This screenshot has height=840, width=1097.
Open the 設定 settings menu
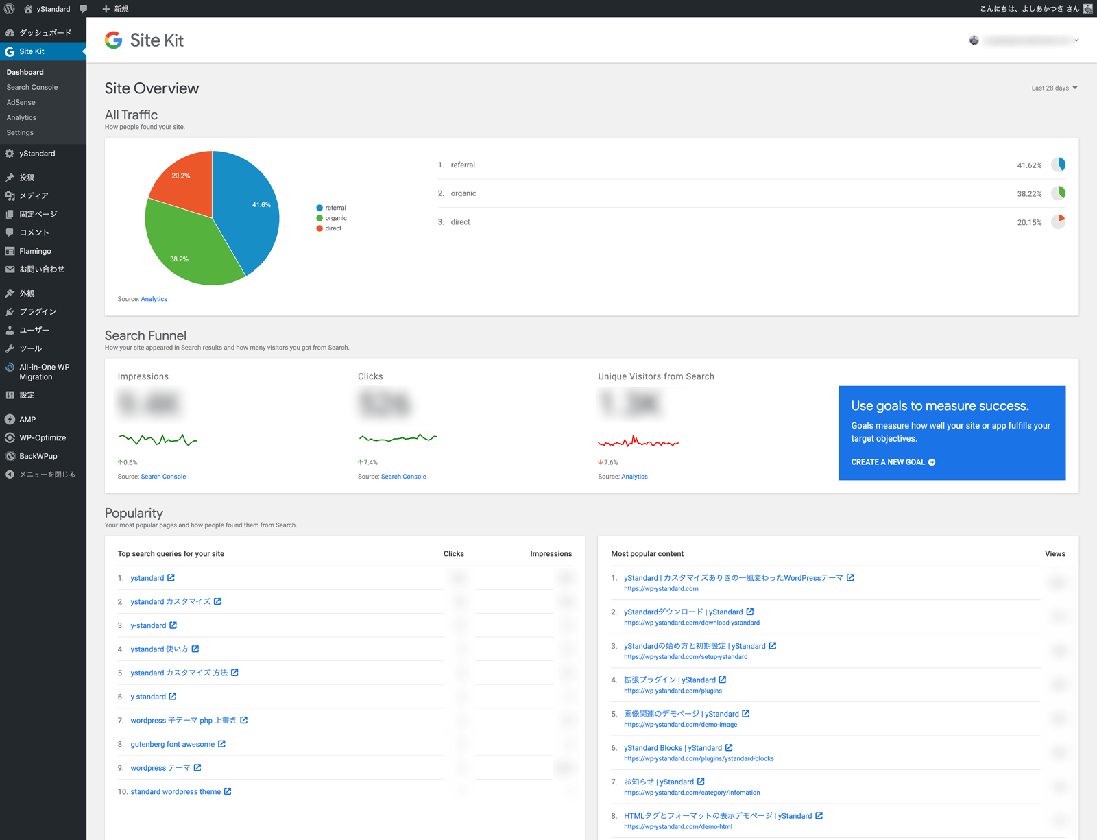point(43,395)
